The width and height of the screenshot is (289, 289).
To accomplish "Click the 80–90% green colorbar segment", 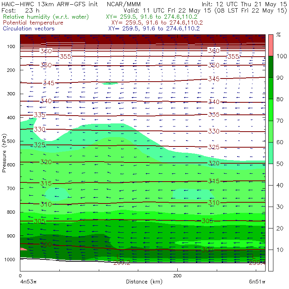I will tap(271, 88).
